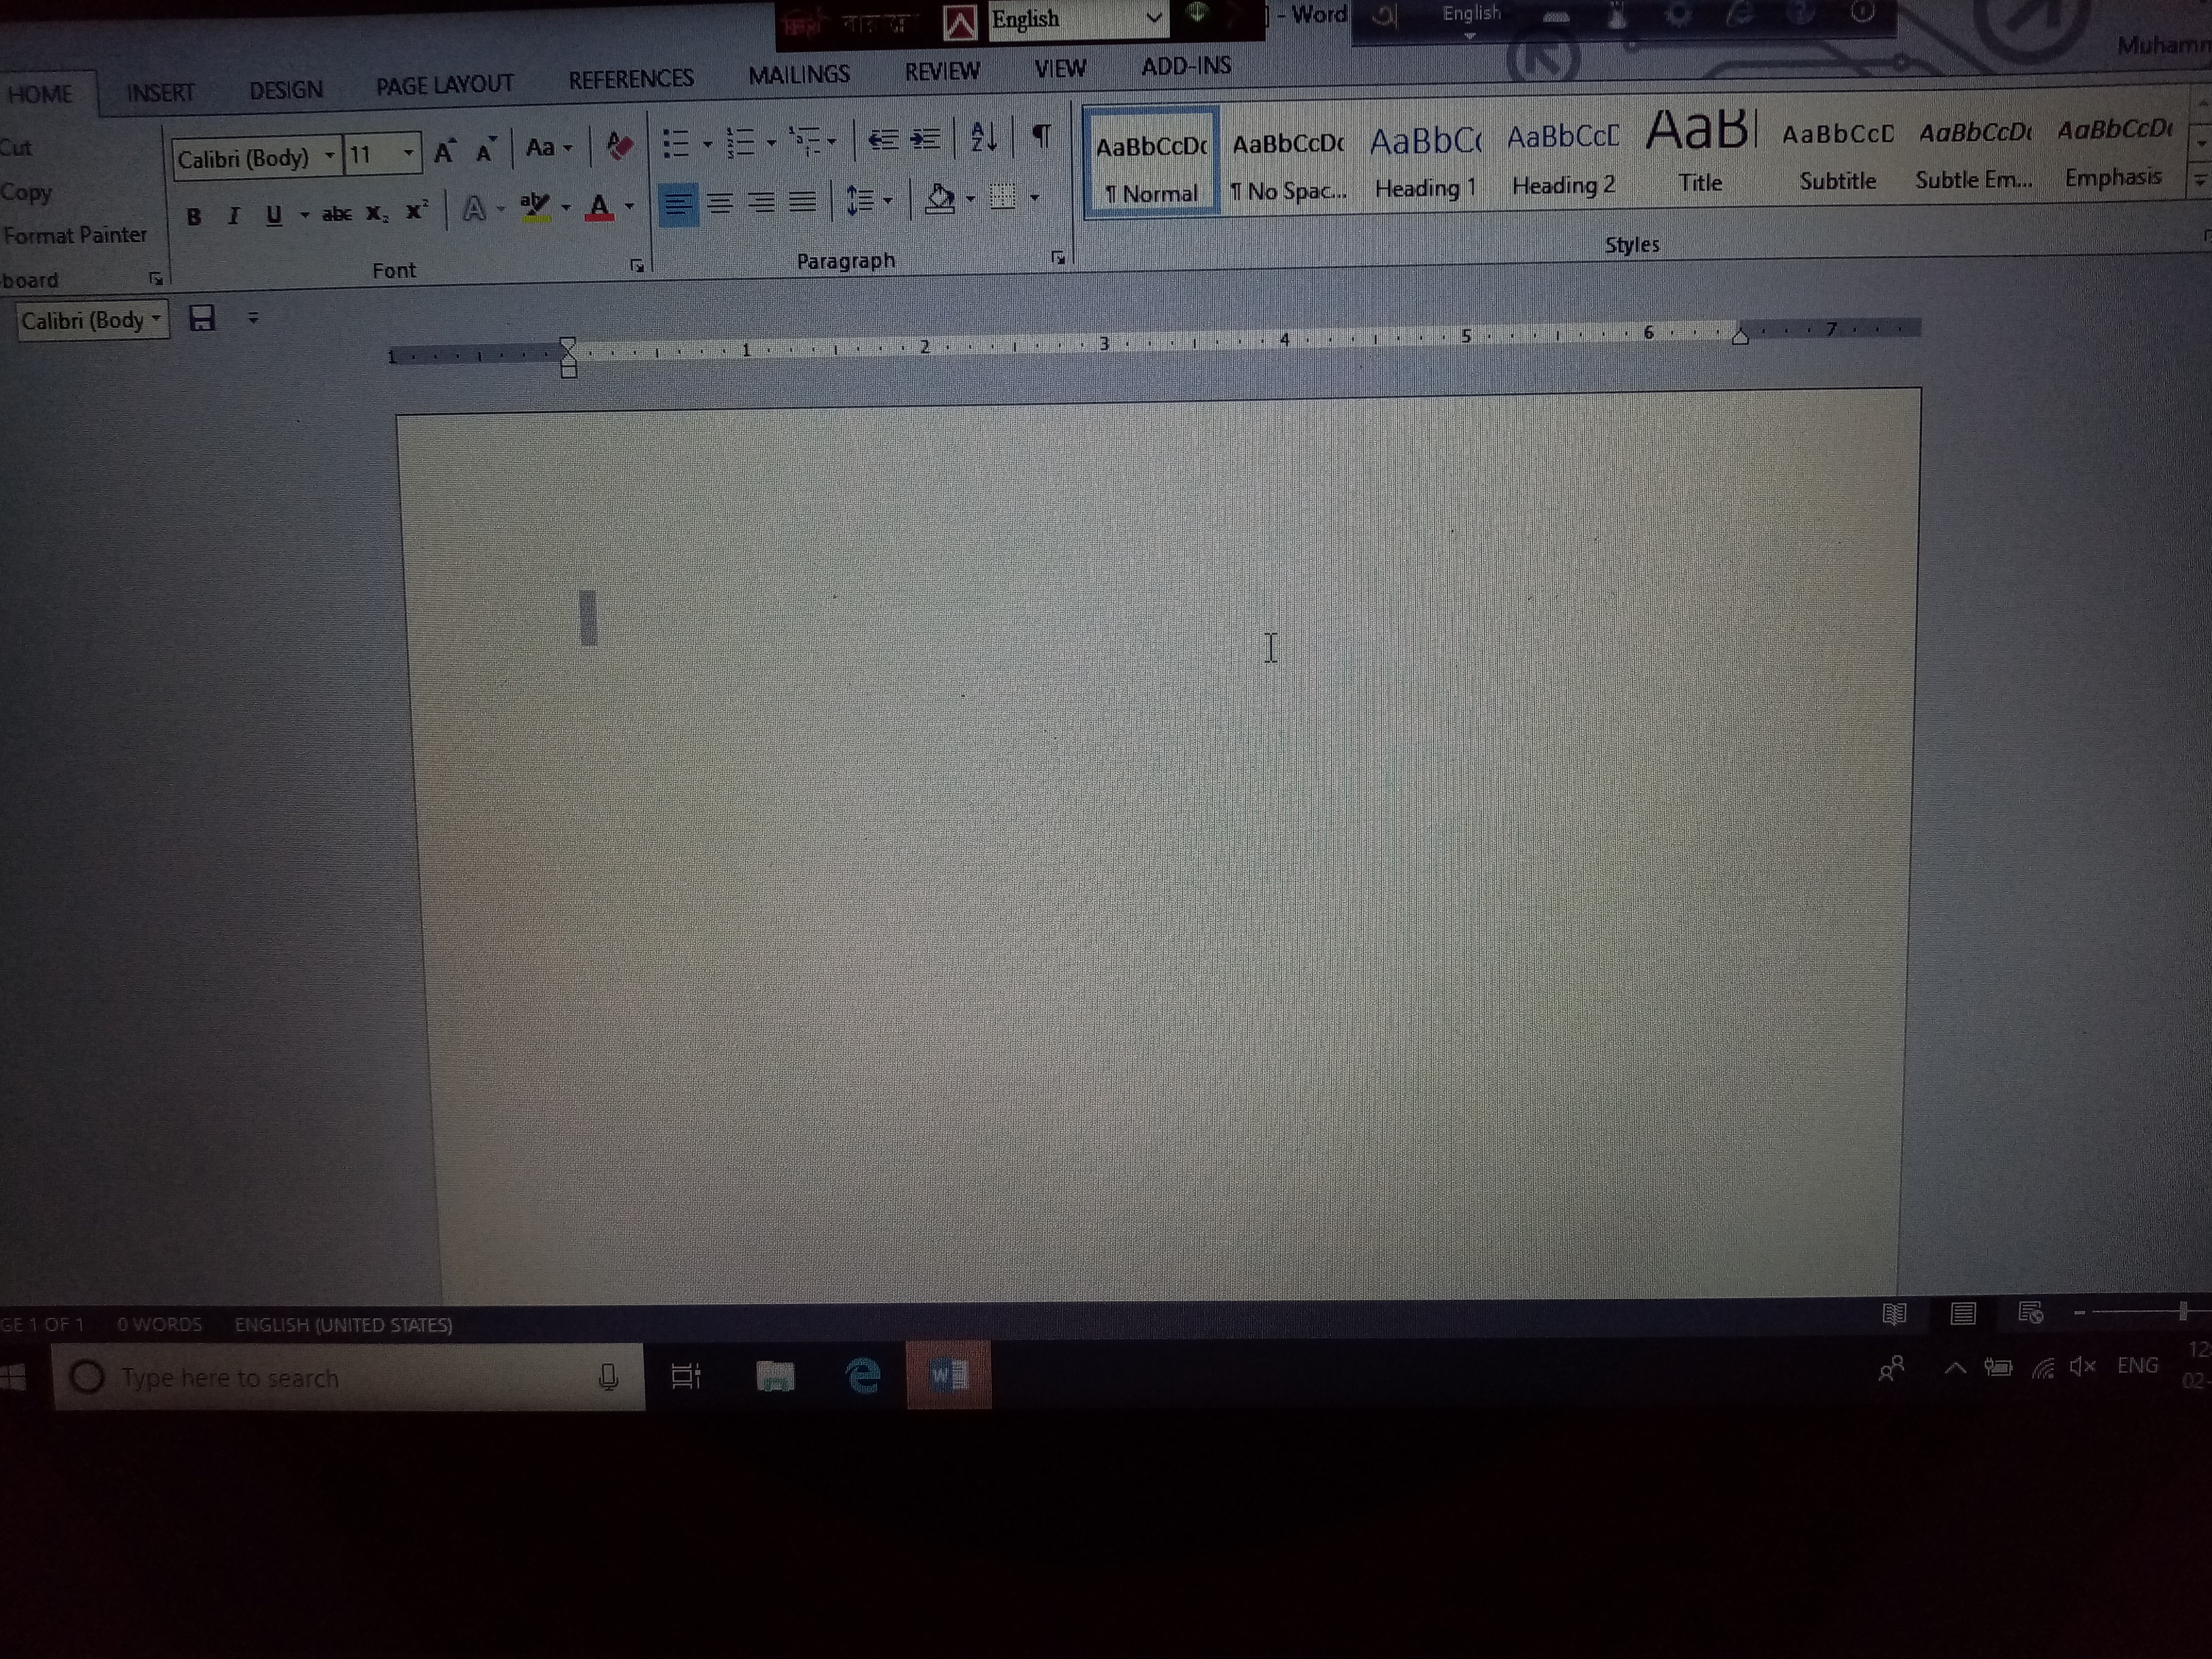Viewport: 2212px width, 1659px height.
Task: Toggle Bold formatting
Action: (x=194, y=216)
